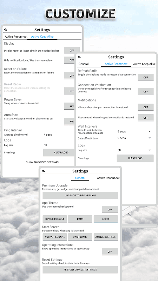This screenshot has height=281, width=158.
Task: Select highlighted Active Reconnect tab in right window
Action: pyautogui.click(x=116, y=64)
